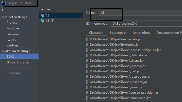Open the Libraries settings page
182x102 pixels.
[13, 34]
